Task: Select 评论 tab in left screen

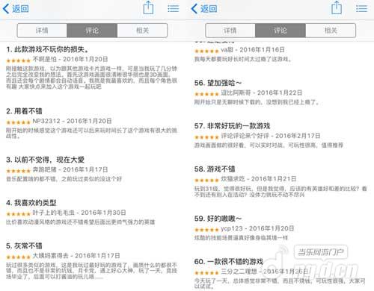Action: [x=92, y=31]
